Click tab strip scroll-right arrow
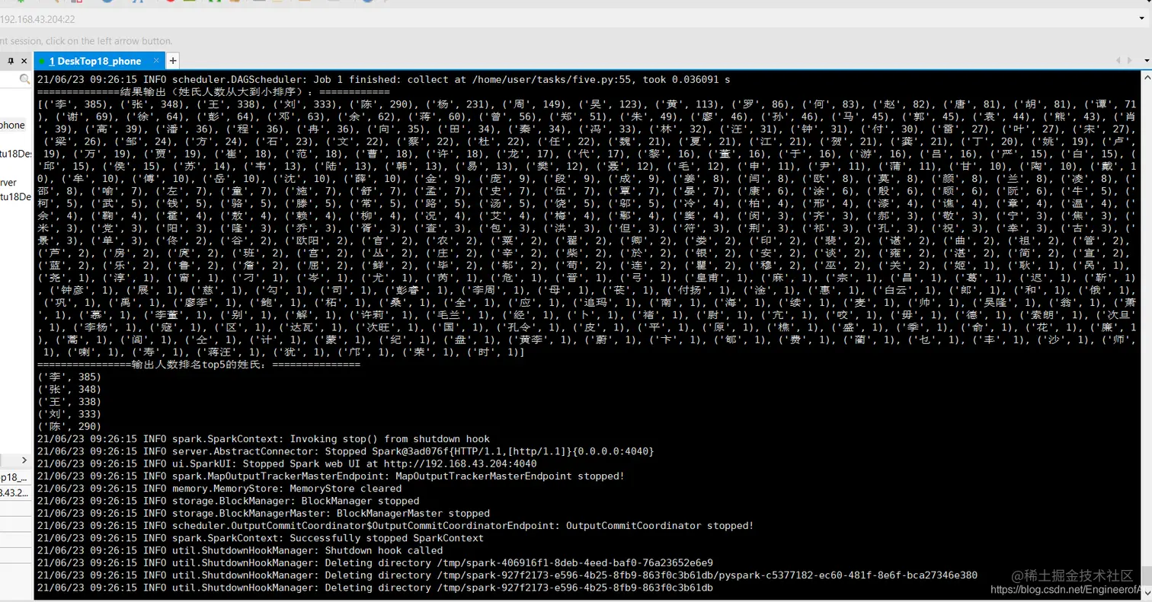This screenshot has width=1152, height=602. click(1129, 61)
